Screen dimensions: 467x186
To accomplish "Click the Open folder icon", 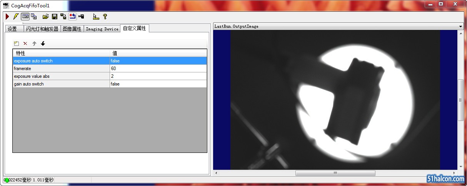I will [45, 17].
